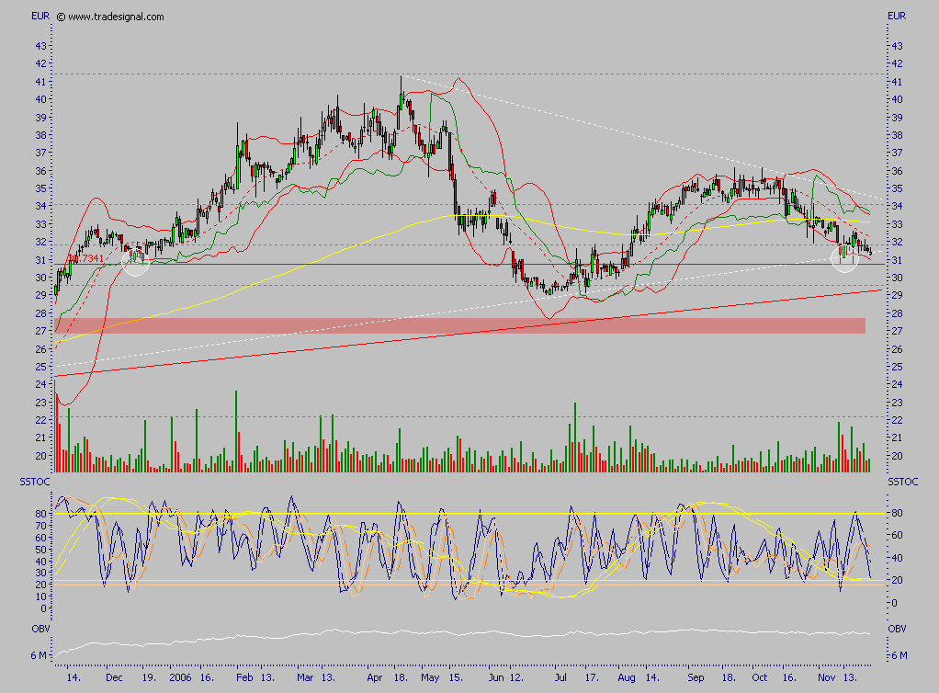
Task: Select the 6 M value on the right OBV axis
Action: (x=899, y=655)
